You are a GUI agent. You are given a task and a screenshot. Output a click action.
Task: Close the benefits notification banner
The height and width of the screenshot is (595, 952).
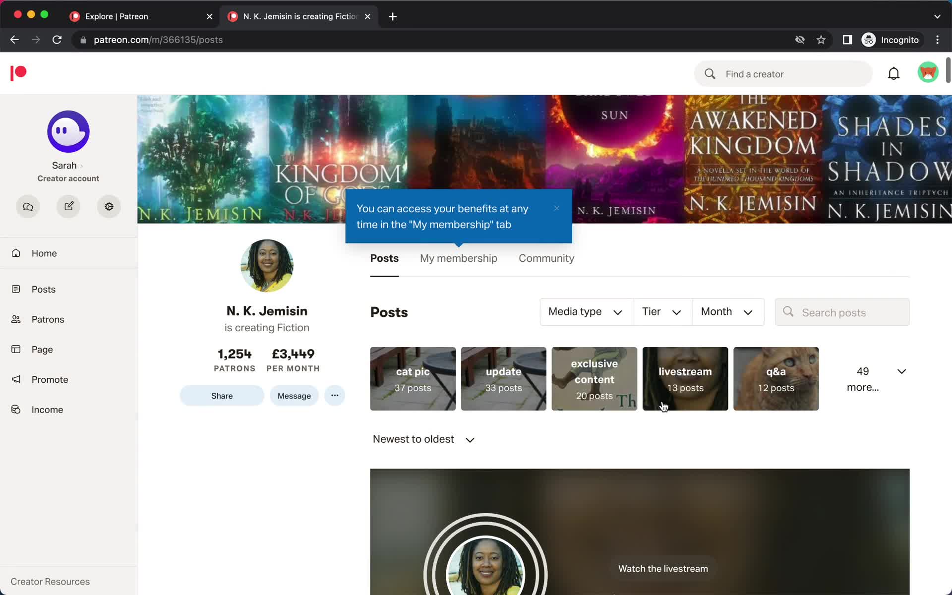click(x=556, y=207)
